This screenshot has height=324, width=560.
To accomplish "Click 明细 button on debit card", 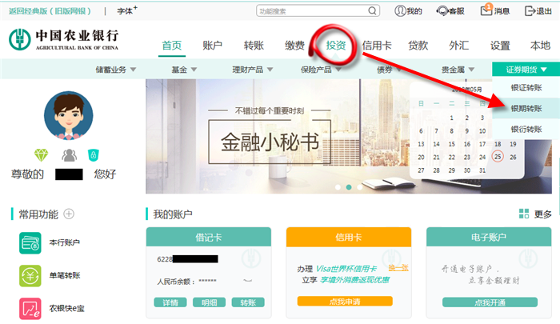I will click(x=210, y=302).
